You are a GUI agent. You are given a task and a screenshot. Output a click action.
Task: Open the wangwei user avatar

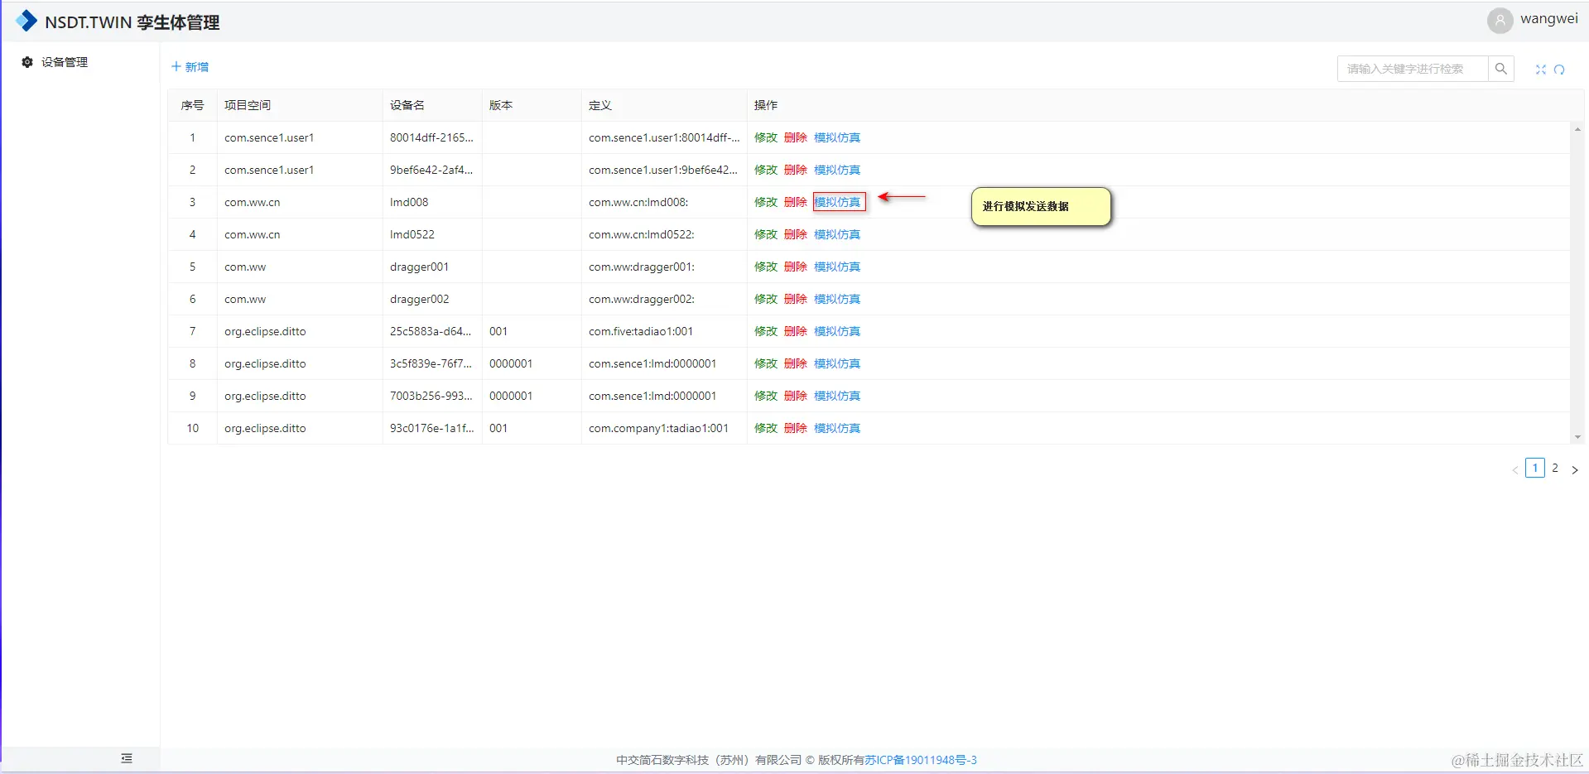point(1500,20)
